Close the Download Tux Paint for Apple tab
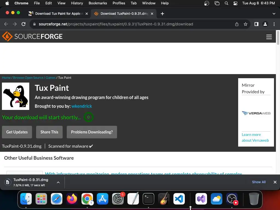 pos(87,14)
